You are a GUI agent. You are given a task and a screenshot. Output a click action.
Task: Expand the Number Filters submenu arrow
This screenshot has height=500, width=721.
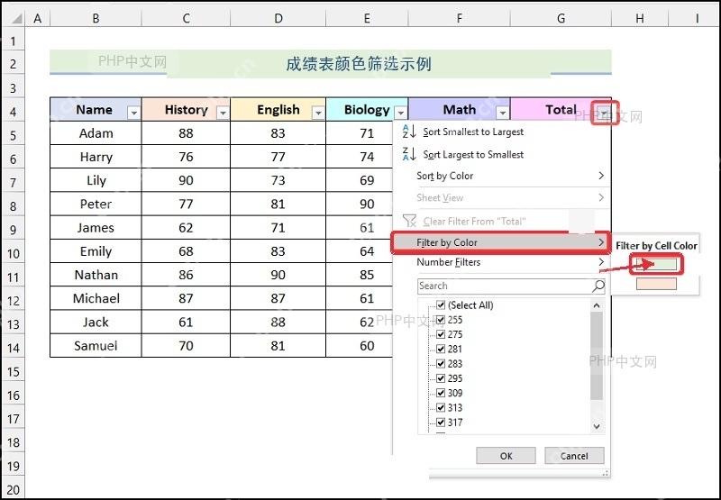tap(601, 262)
